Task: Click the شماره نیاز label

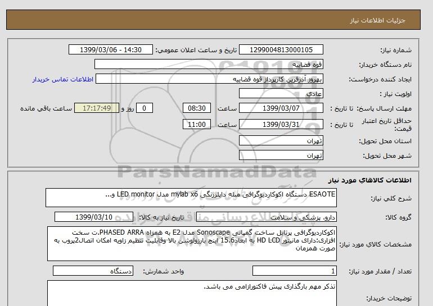Action: pyautogui.click(x=396, y=50)
